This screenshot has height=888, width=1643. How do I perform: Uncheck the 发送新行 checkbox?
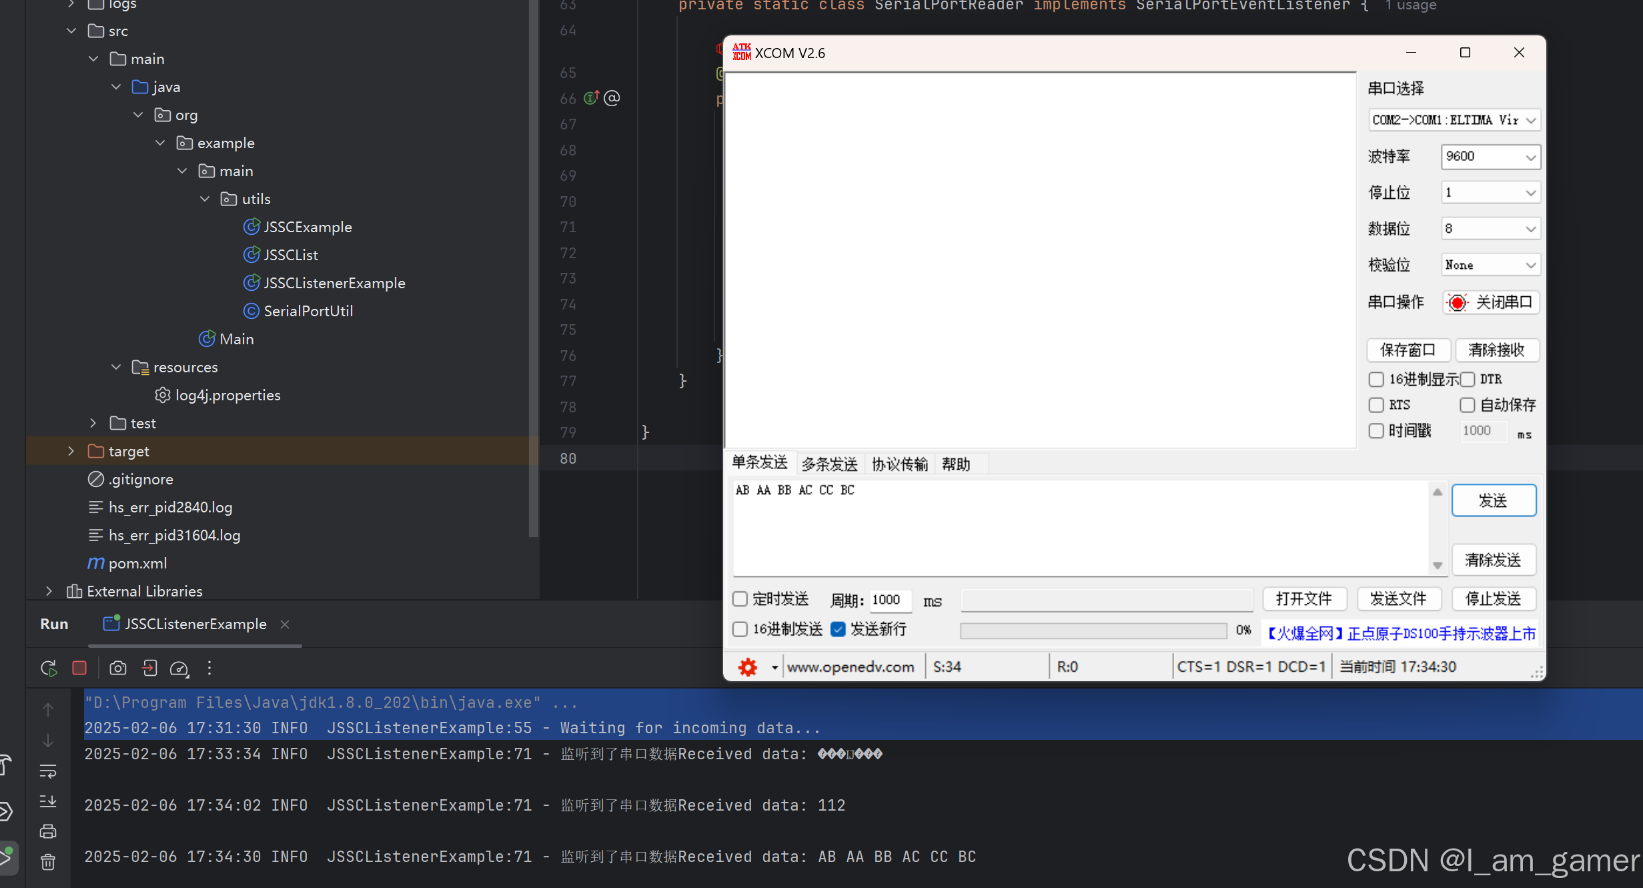[839, 629]
